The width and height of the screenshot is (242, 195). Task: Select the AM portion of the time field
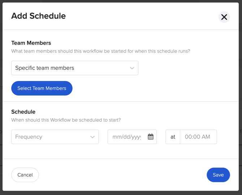206,137
